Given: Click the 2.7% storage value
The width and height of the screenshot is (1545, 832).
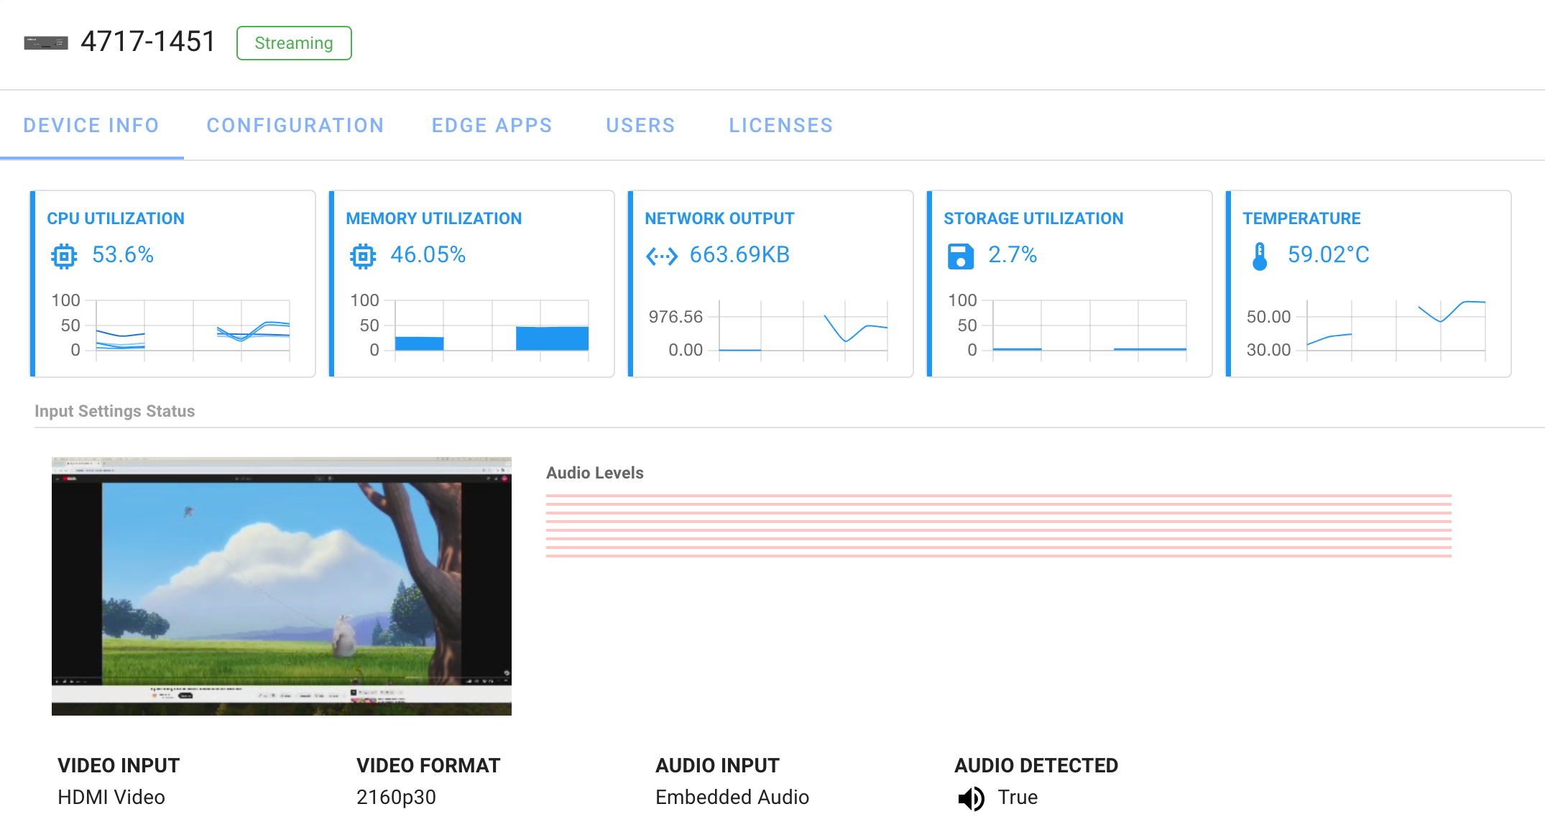Looking at the screenshot, I should point(1013,255).
